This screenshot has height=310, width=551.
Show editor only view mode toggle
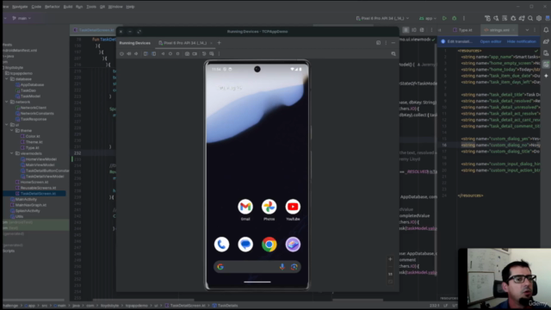406,30
